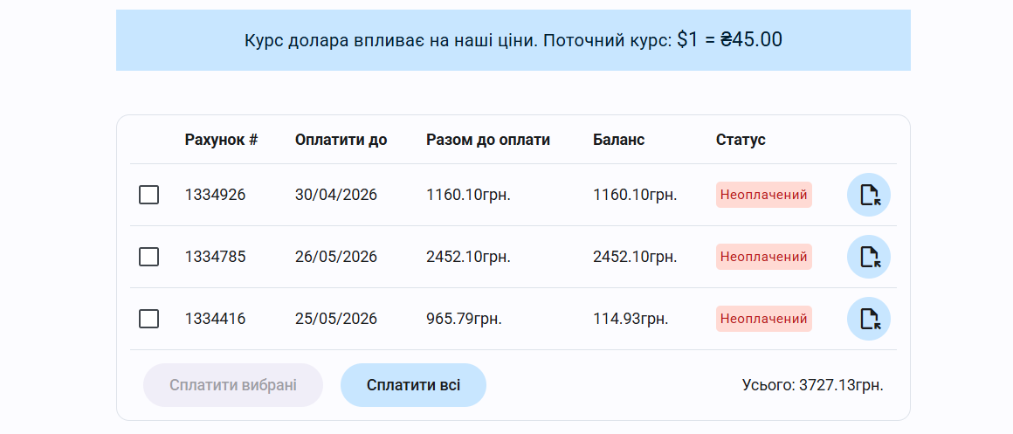The height and width of the screenshot is (434, 1013).
Task: Open invoice 1334926 details icon
Action: click(868, 195)
